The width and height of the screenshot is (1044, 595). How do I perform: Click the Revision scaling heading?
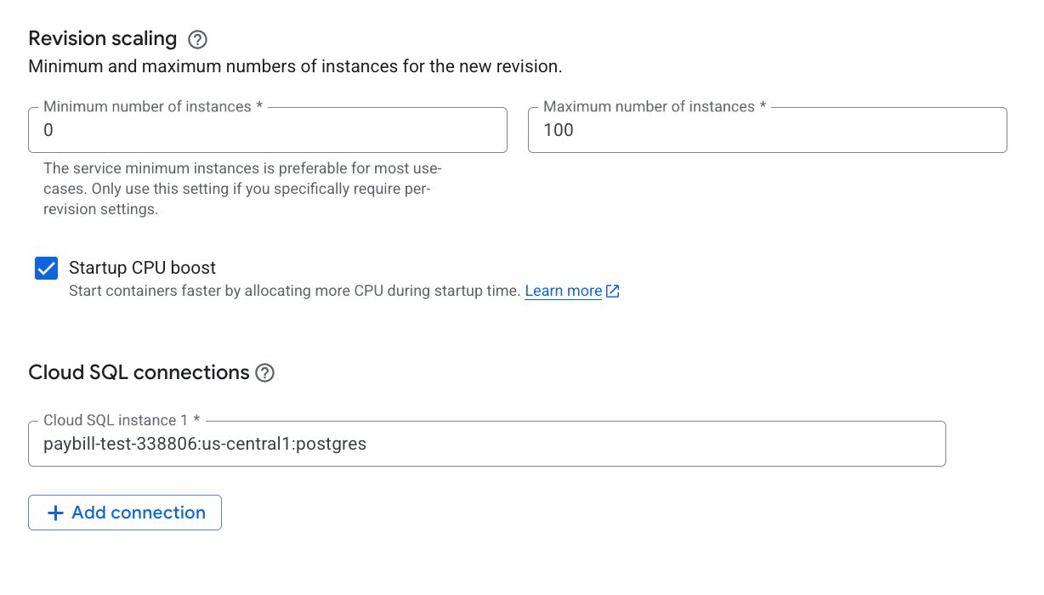(102, 38)
